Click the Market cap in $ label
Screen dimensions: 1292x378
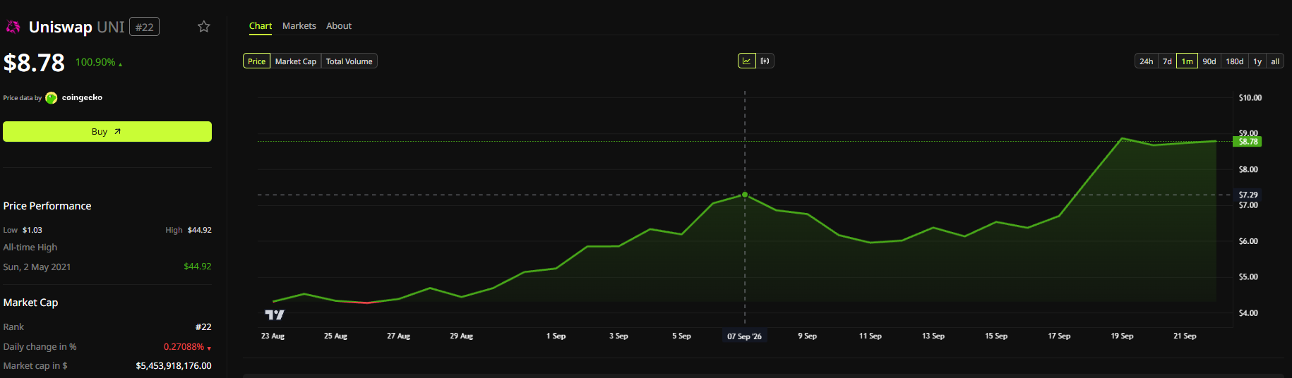click(35, 366)
